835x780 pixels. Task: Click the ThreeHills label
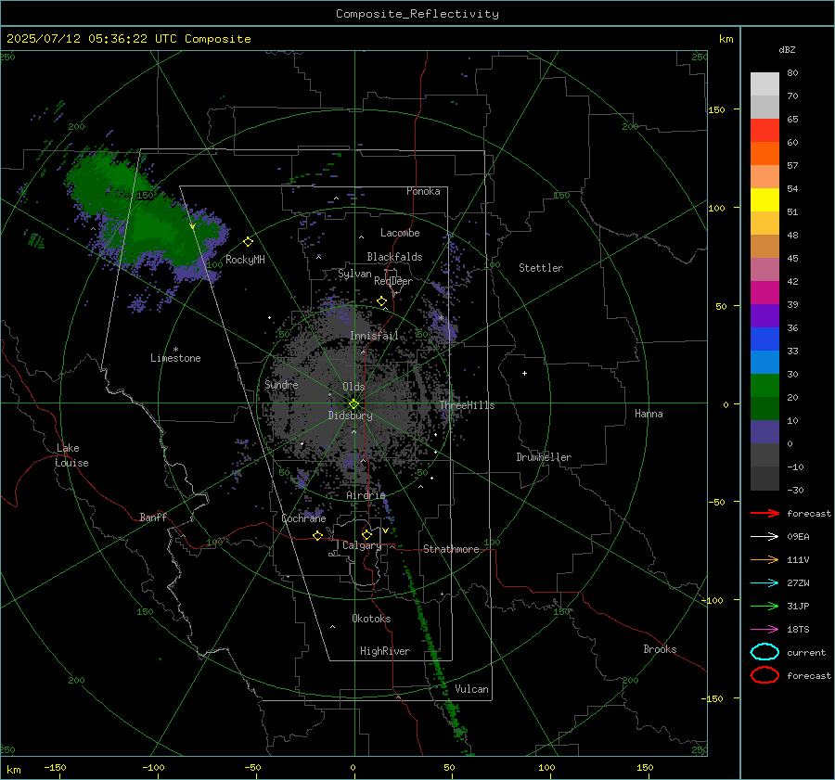pyautogui.click(x=467, y=405)
